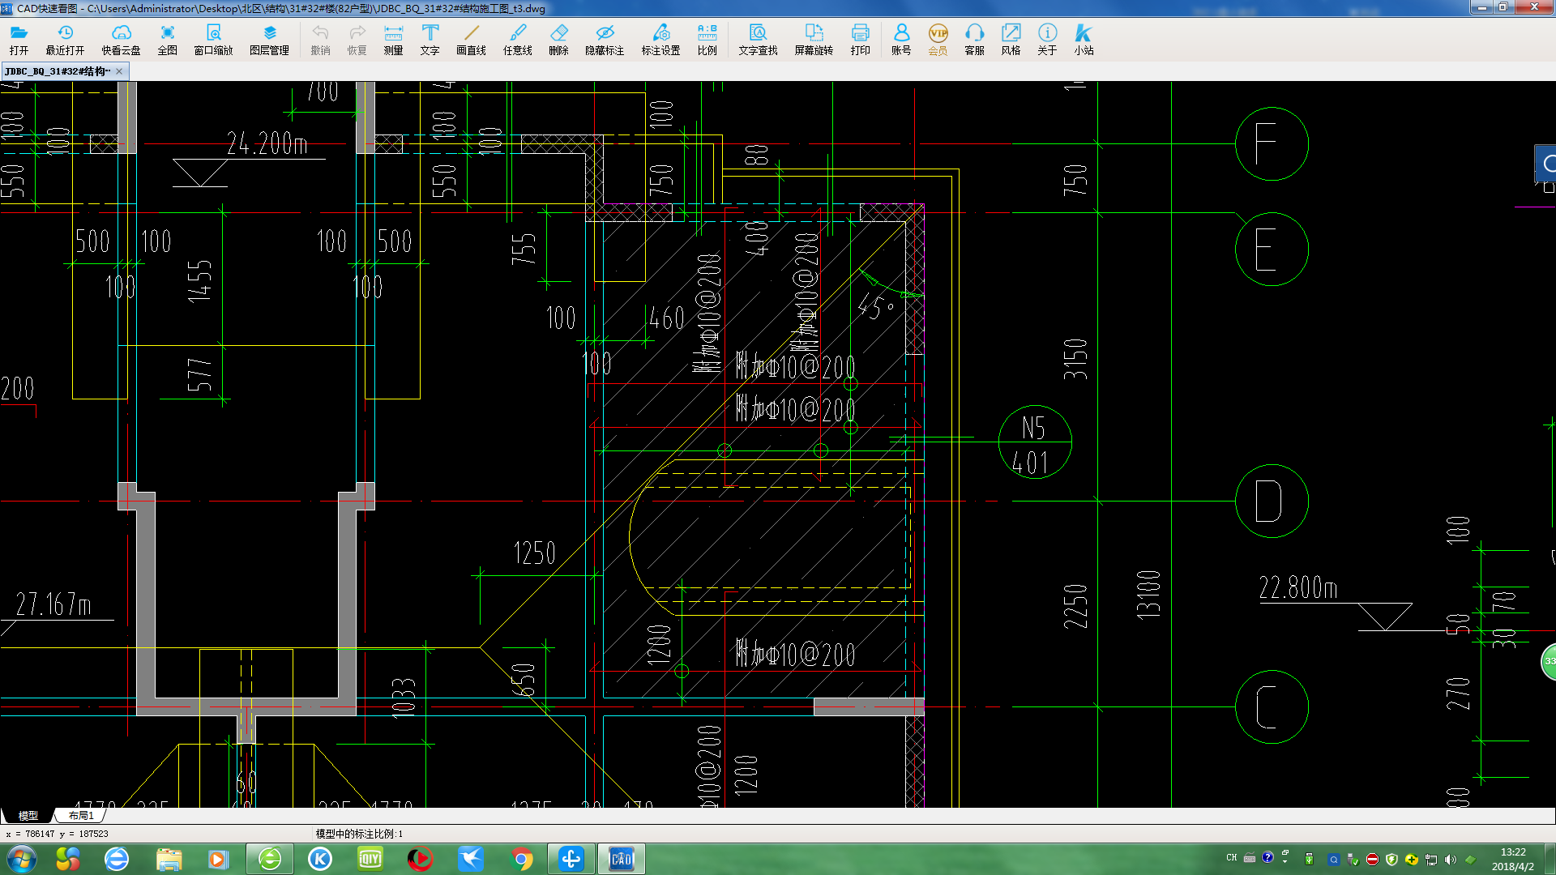Open Windows Explorer folder on taskbar
1556x875 pixels.
point(169,859)
